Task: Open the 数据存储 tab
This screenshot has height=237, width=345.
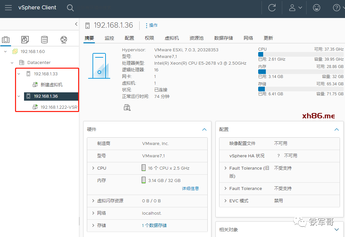Action: pyautogui.click(x=223, y=38)
